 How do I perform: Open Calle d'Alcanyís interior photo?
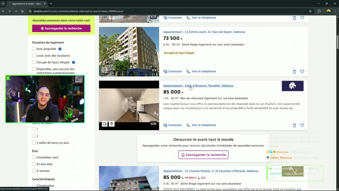[x=129, y=105]
